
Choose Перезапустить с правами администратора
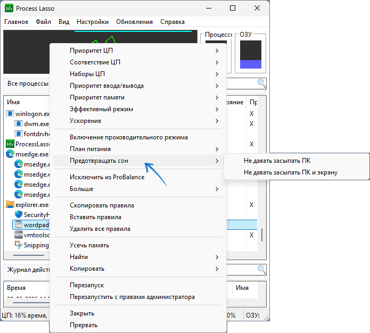pyautogui.click(x=138, y=297)
